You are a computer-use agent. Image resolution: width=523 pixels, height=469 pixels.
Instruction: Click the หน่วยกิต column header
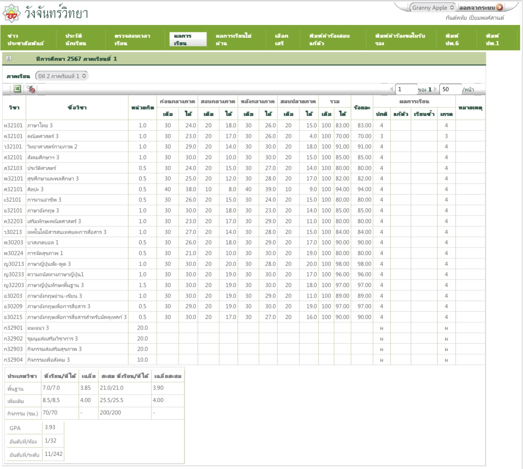point(142,108)
